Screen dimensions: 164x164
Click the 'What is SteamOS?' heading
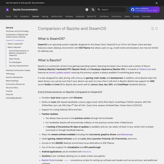click(51, 39)
